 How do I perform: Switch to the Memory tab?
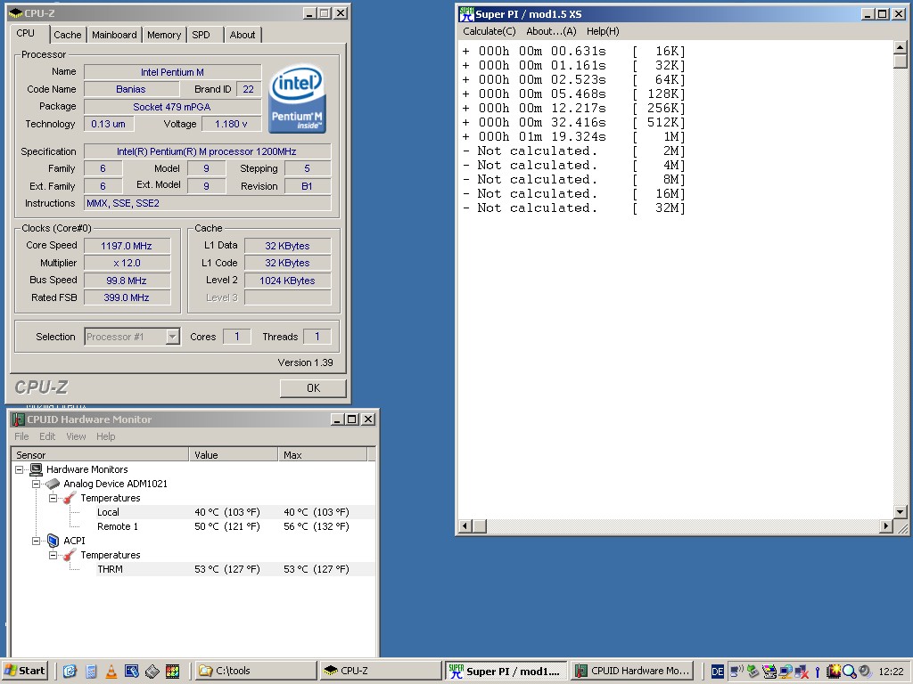164,35
